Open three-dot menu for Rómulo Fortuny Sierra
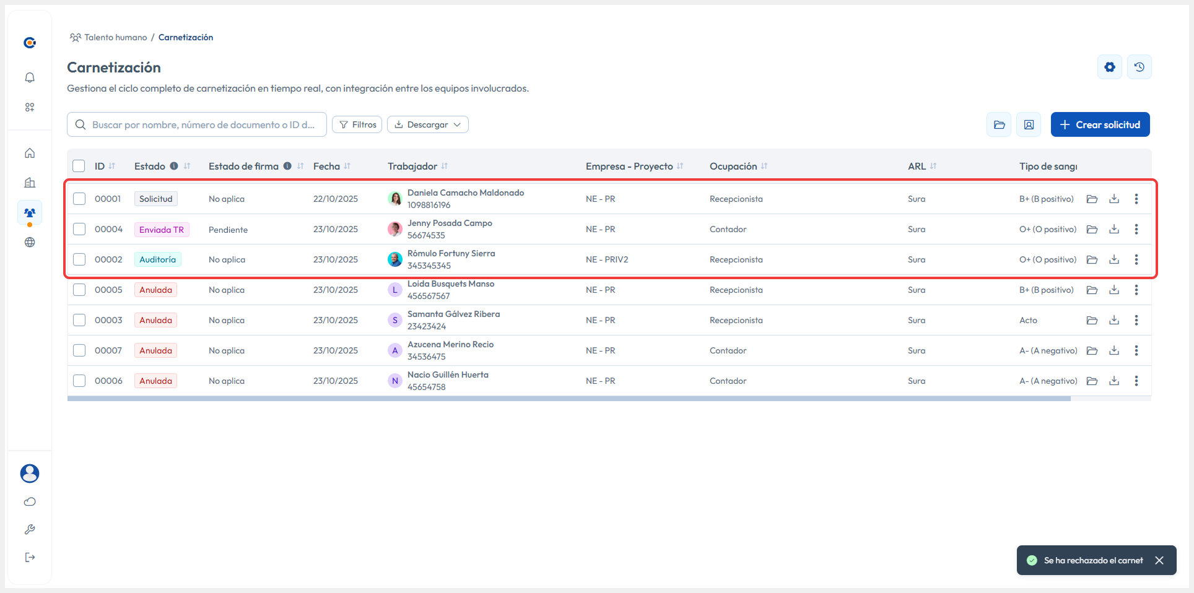The height and width of the screenshot is (593, 1194). tap(1136, 259)
